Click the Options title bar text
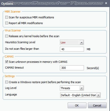Viewport: 110px width, 111px height. [x=7, y=4]
